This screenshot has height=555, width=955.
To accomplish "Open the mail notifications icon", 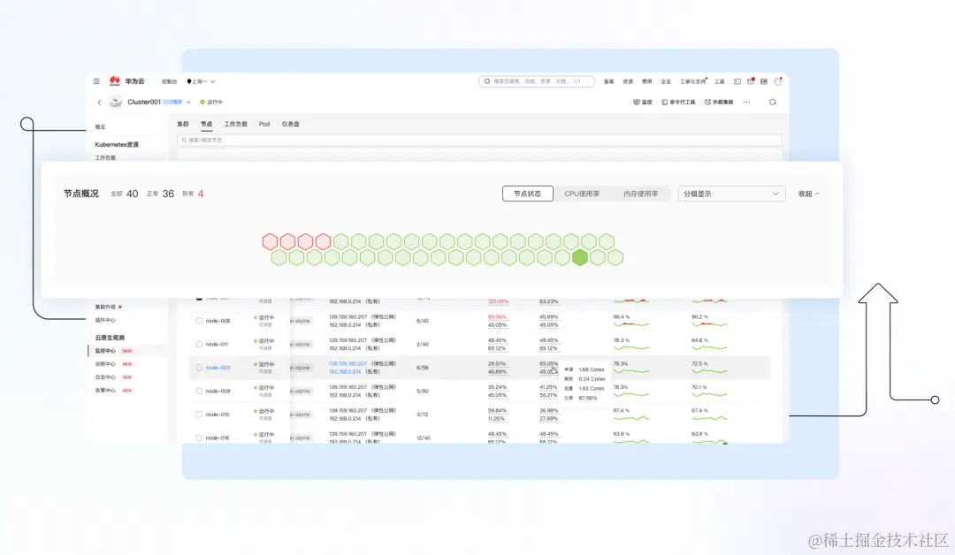I will click(x=751, y=81).
